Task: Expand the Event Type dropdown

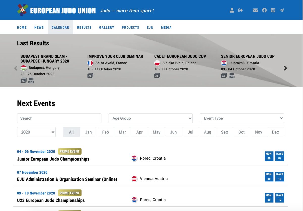Action: [242, 118]
